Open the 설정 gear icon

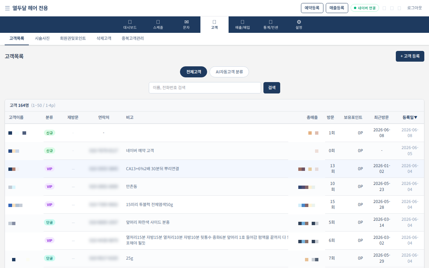(299, 22)
